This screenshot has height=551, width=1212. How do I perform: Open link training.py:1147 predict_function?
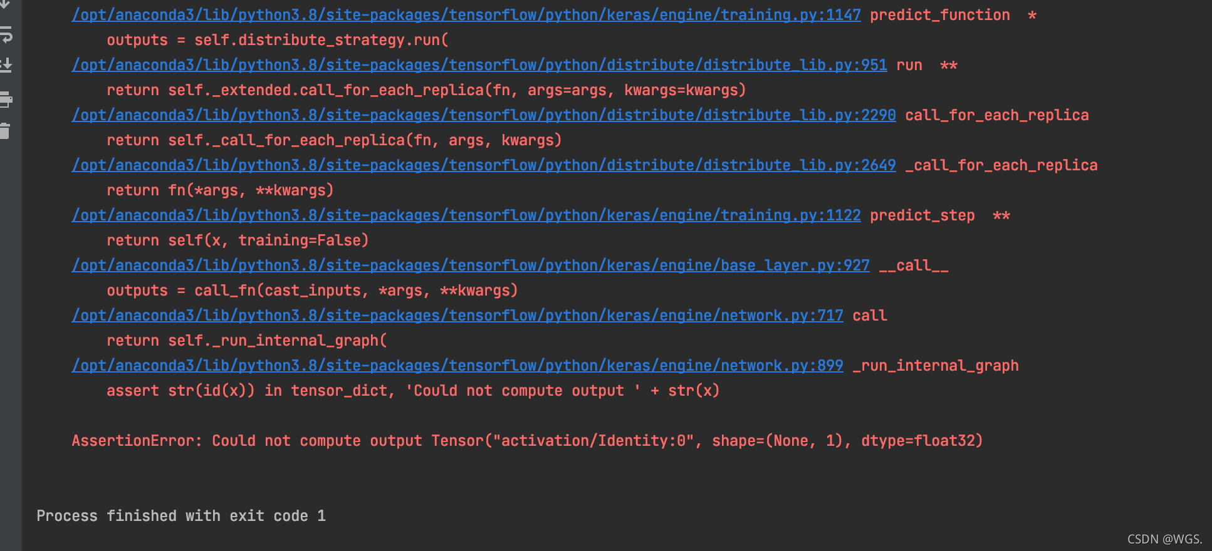(x=466, y=15)
